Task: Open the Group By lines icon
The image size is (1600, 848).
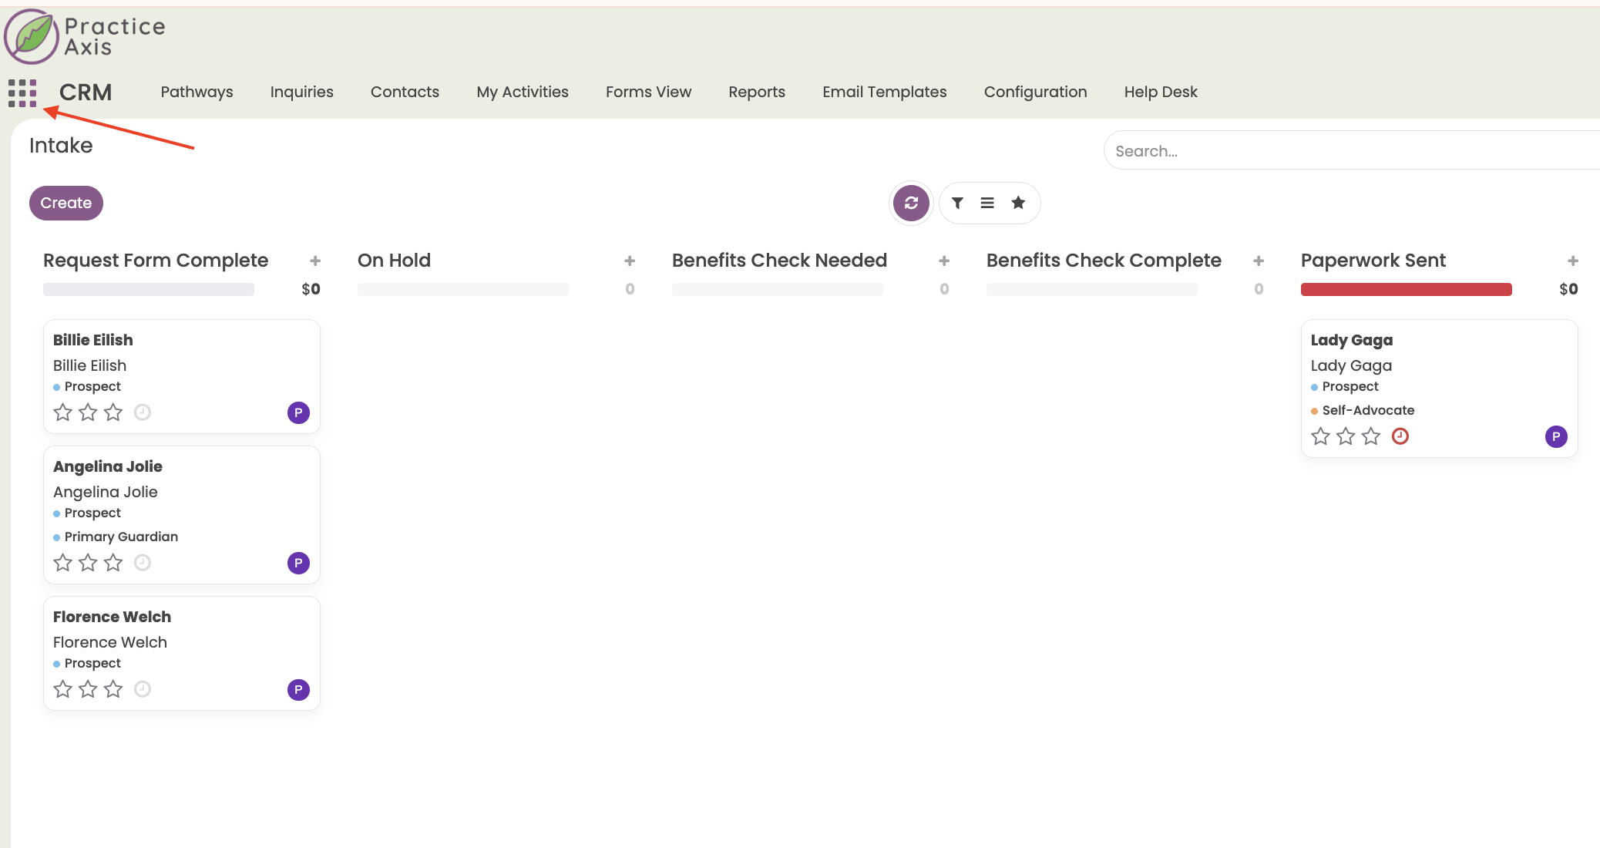Action: coord(987,203)
